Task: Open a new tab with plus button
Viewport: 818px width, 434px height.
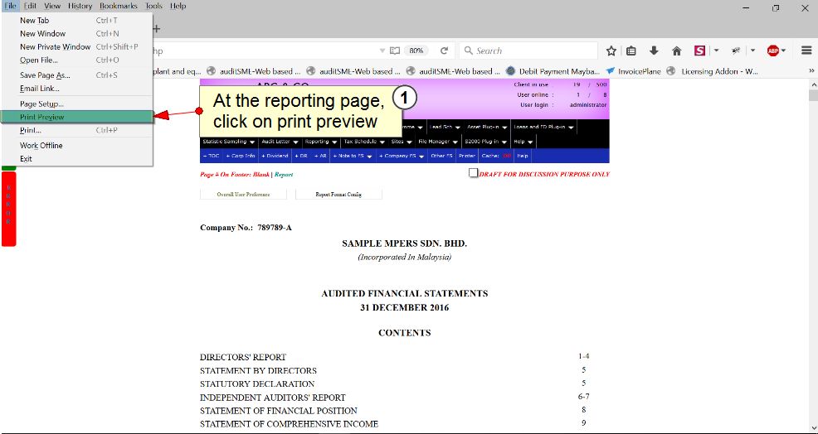Action: tap(156, 28)
